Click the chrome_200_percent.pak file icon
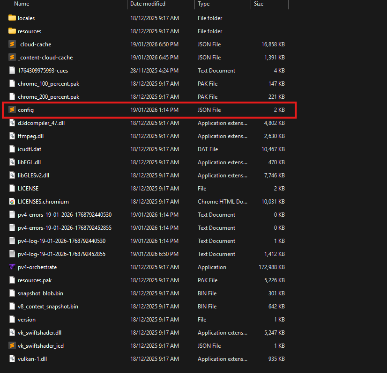387x373 pixels. [x=12, y=96]
